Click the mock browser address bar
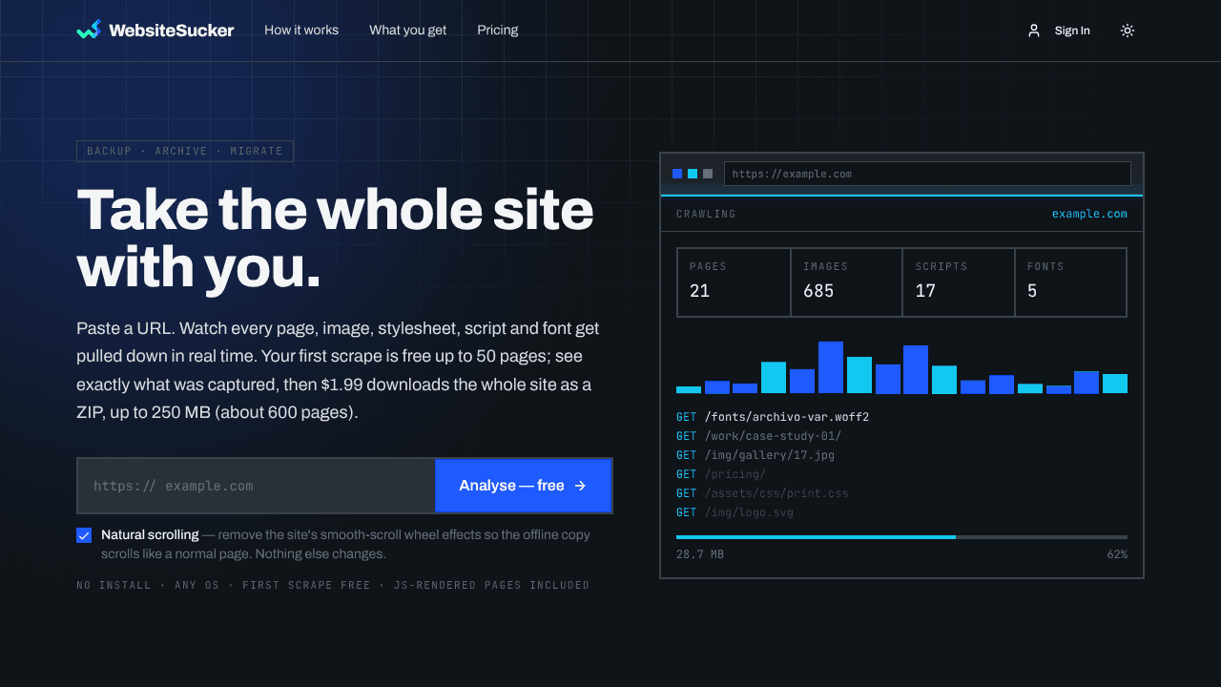 click(x=927, y=174)
